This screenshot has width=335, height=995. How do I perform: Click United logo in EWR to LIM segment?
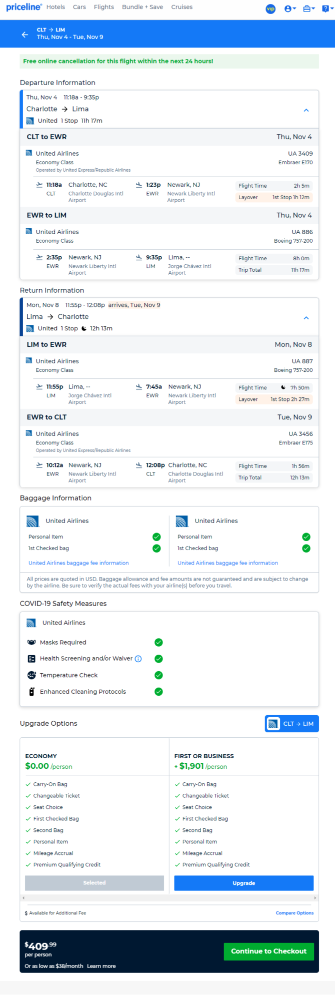29,232
